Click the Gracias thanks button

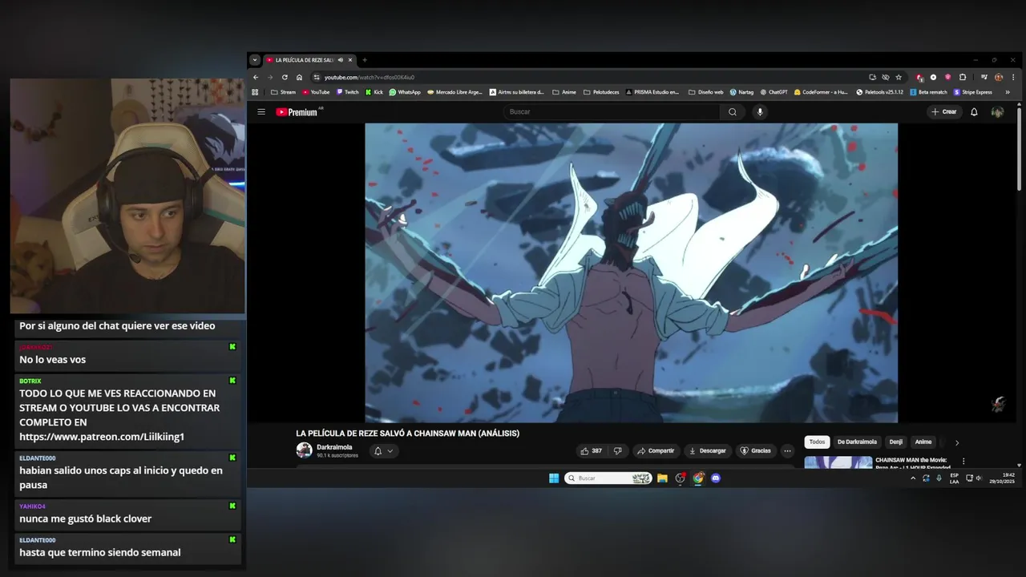pos(755,451)
